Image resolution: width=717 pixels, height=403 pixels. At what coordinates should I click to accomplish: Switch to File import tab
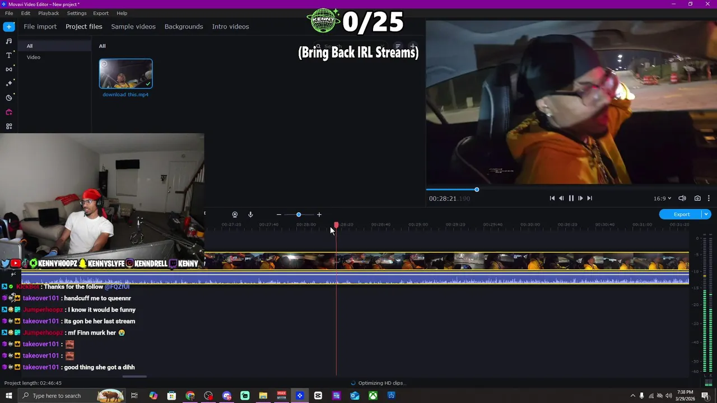point(40,26)
